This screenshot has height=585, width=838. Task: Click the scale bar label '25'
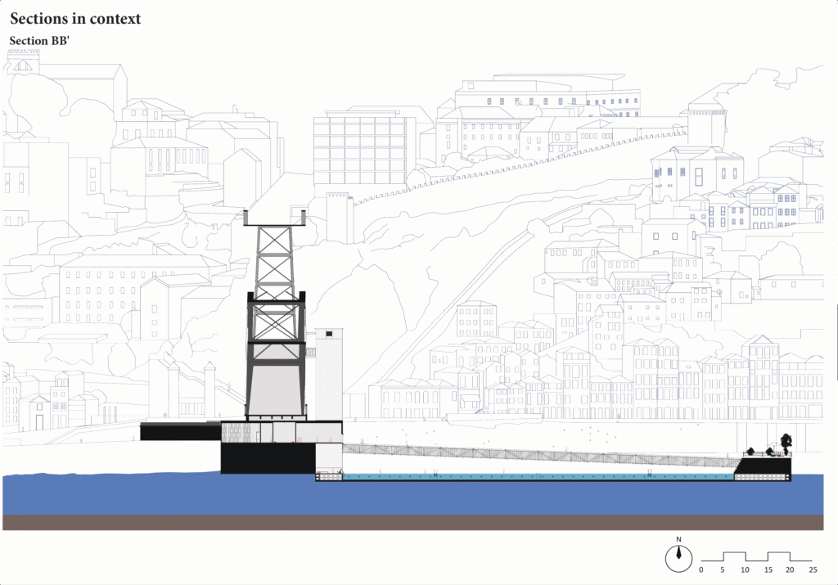pos(813,570)
